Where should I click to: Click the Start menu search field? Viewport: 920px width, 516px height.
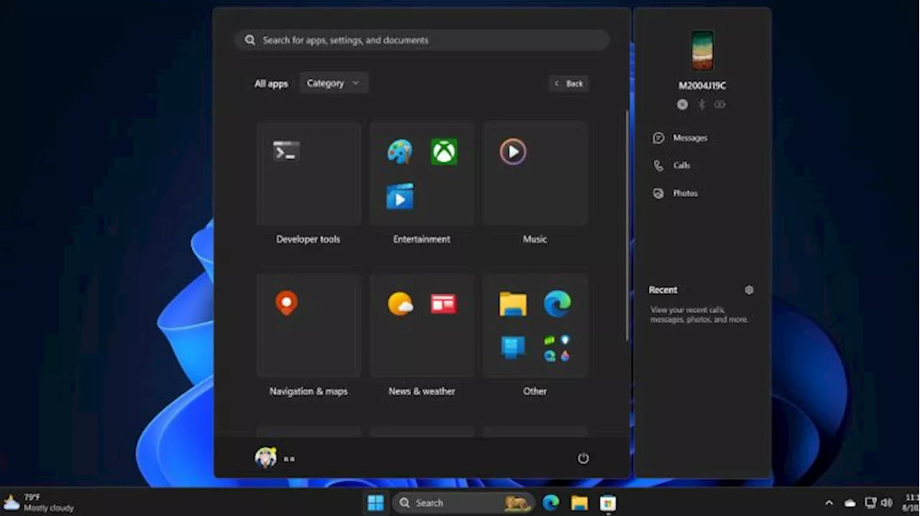pos(422,40)
